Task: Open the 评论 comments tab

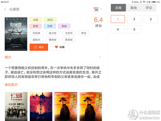Action: pos(149,8)
